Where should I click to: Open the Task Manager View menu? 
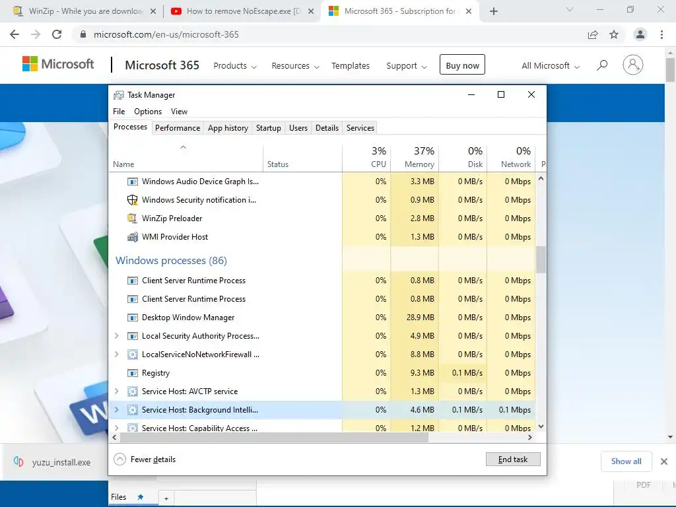pos(179,111)
